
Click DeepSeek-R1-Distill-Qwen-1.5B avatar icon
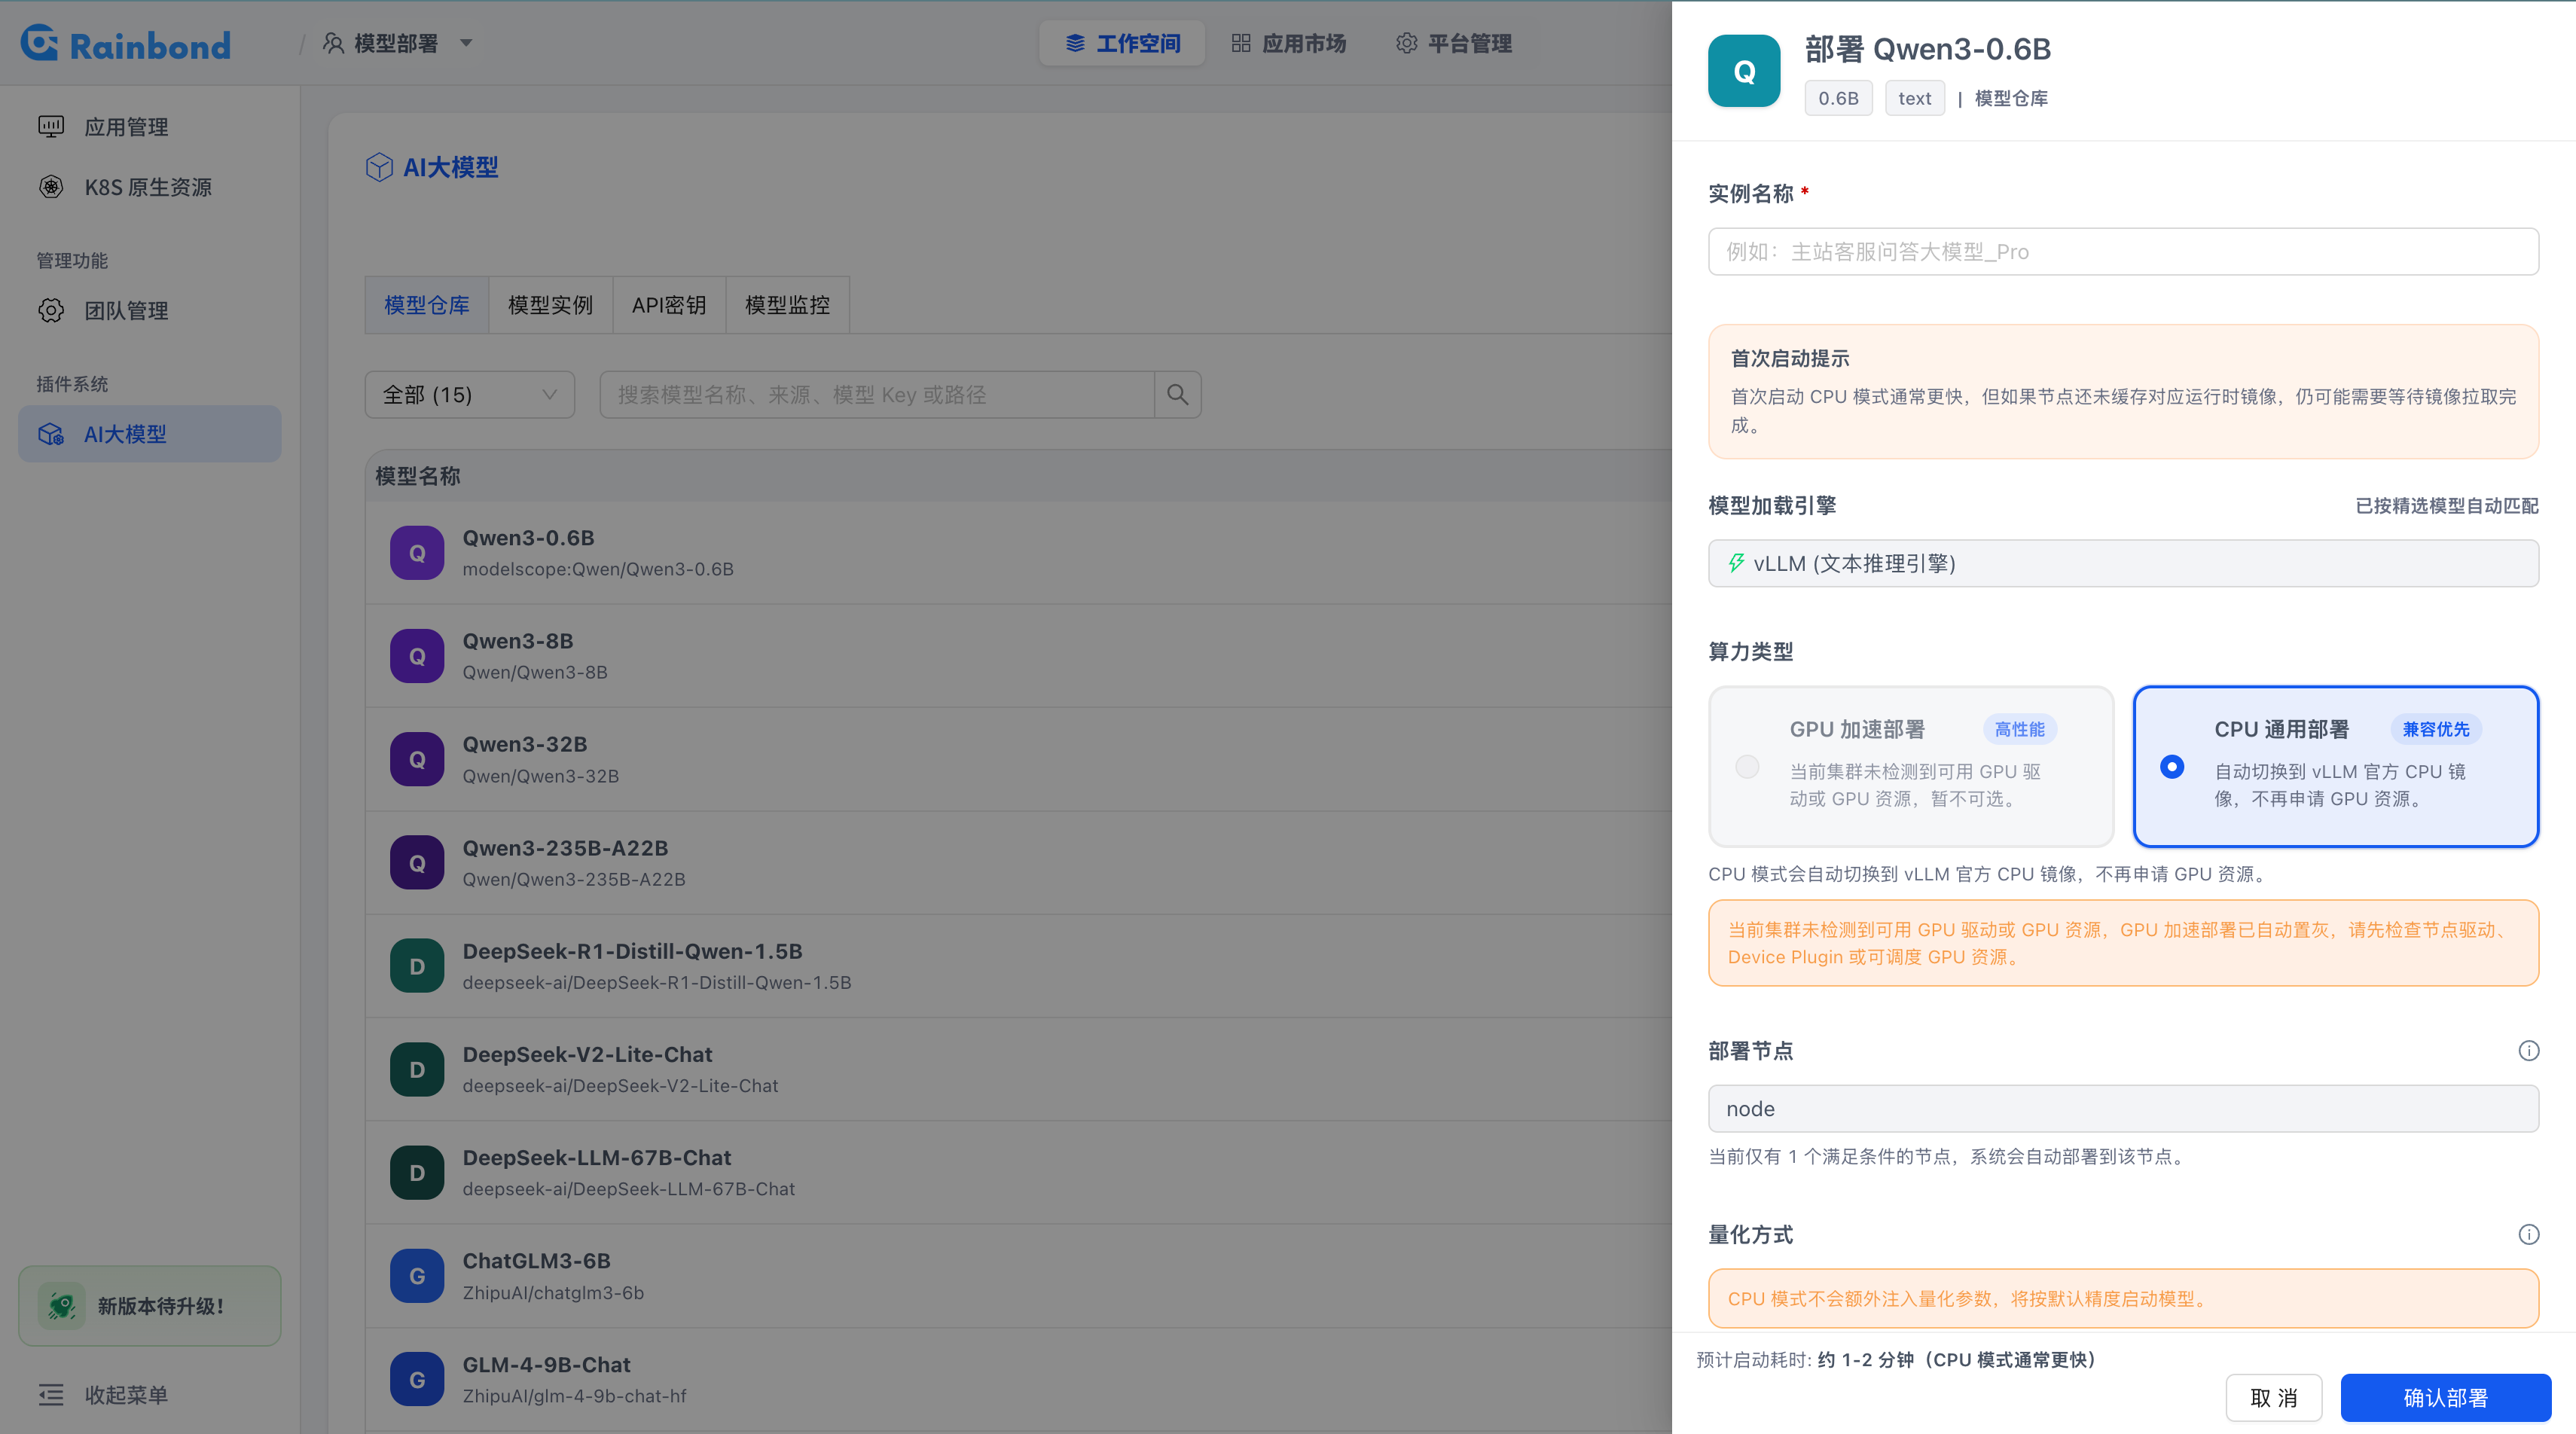(417, 966)
